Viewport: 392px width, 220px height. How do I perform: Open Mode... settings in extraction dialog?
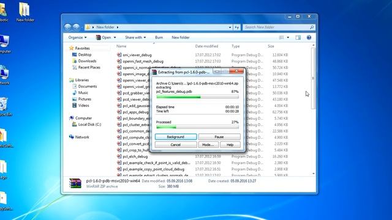(208, 145)
